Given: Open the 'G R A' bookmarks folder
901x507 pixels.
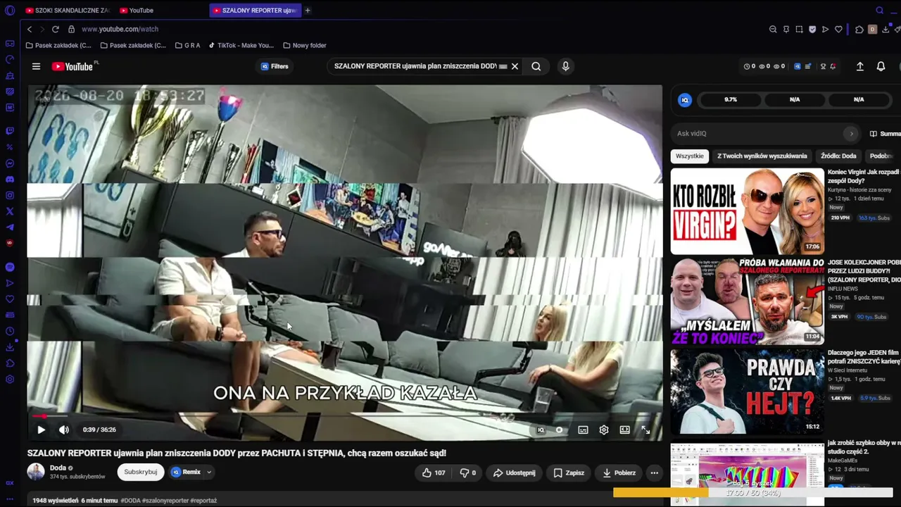Looking at the screenshot, I should click(187, 46).
